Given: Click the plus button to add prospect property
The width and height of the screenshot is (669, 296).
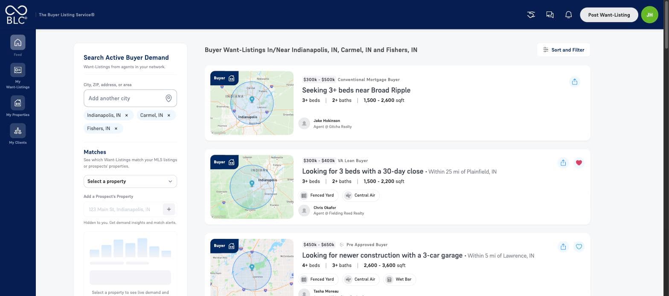Looking at the screenshot, I should [169, 209].
